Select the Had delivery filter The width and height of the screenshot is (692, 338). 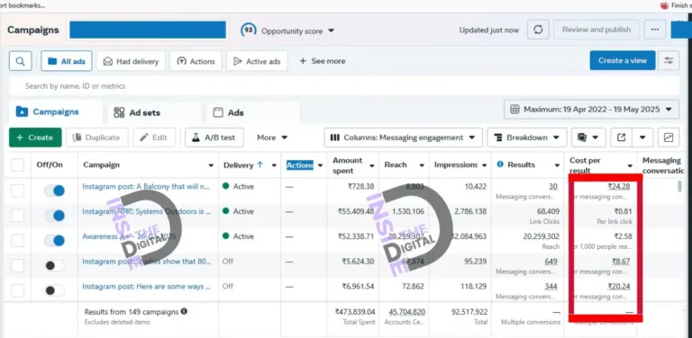tap(131, 61)
